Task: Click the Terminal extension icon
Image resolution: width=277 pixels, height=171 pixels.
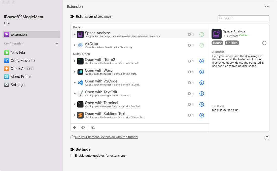Action: tap(80, 104)
